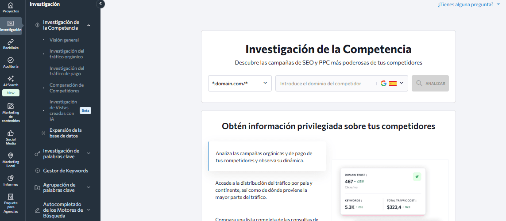506x221 pixels.
Task: Collapse Investigación de la Competencia section
Action: 89,25
